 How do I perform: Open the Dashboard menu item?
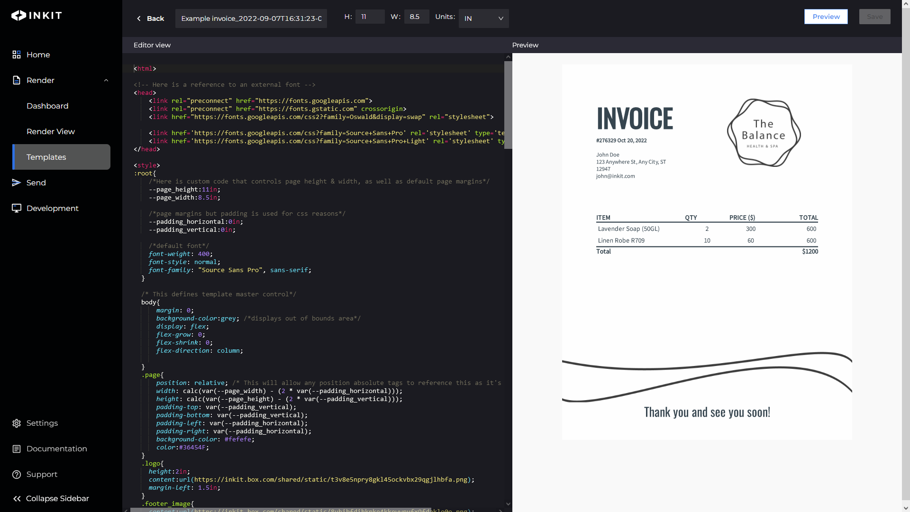(47, 106)
